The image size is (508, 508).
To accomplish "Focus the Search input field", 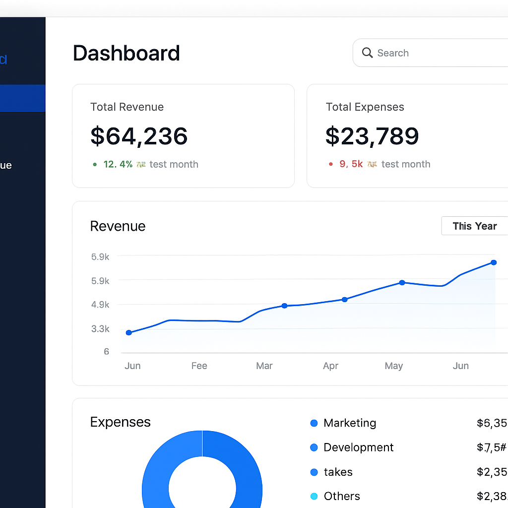I will pyautogui.click(x=430, y=53).
